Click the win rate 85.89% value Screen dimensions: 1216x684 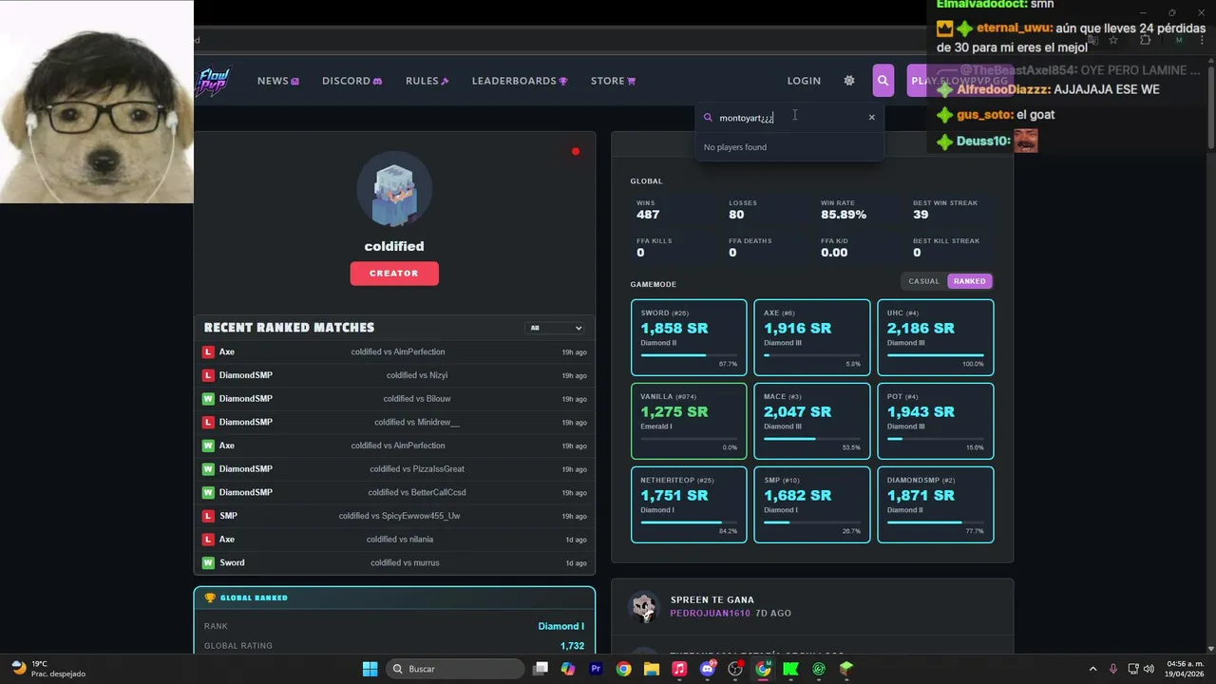844,215
